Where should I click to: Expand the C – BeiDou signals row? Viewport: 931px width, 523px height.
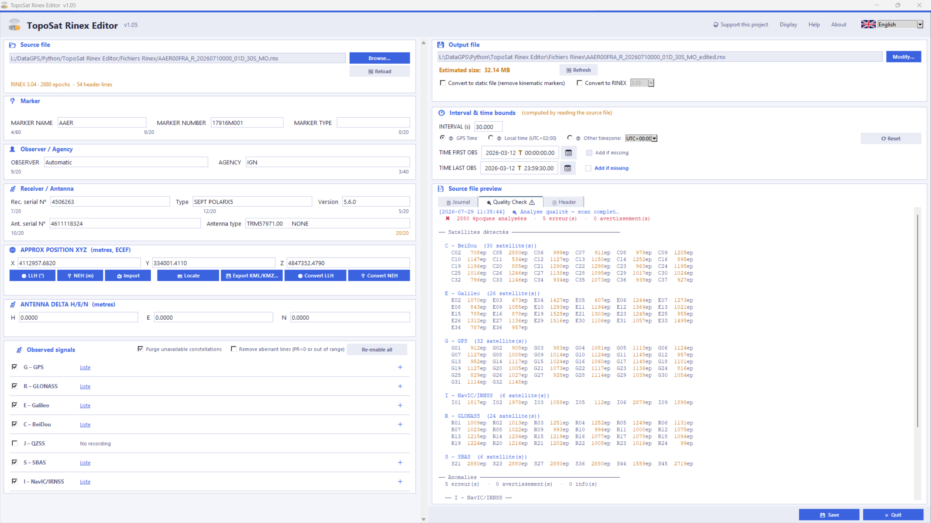pyautogui.click(x=400, y=424)
